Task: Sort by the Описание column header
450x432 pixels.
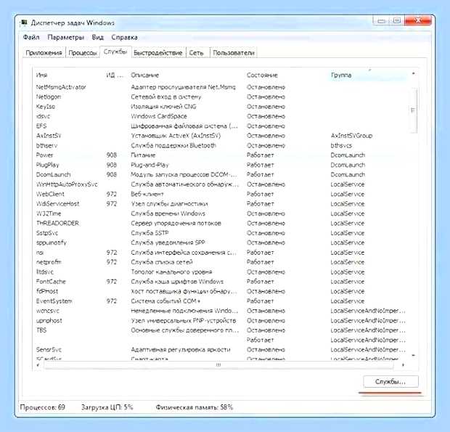Action: [x=186, y=76]
